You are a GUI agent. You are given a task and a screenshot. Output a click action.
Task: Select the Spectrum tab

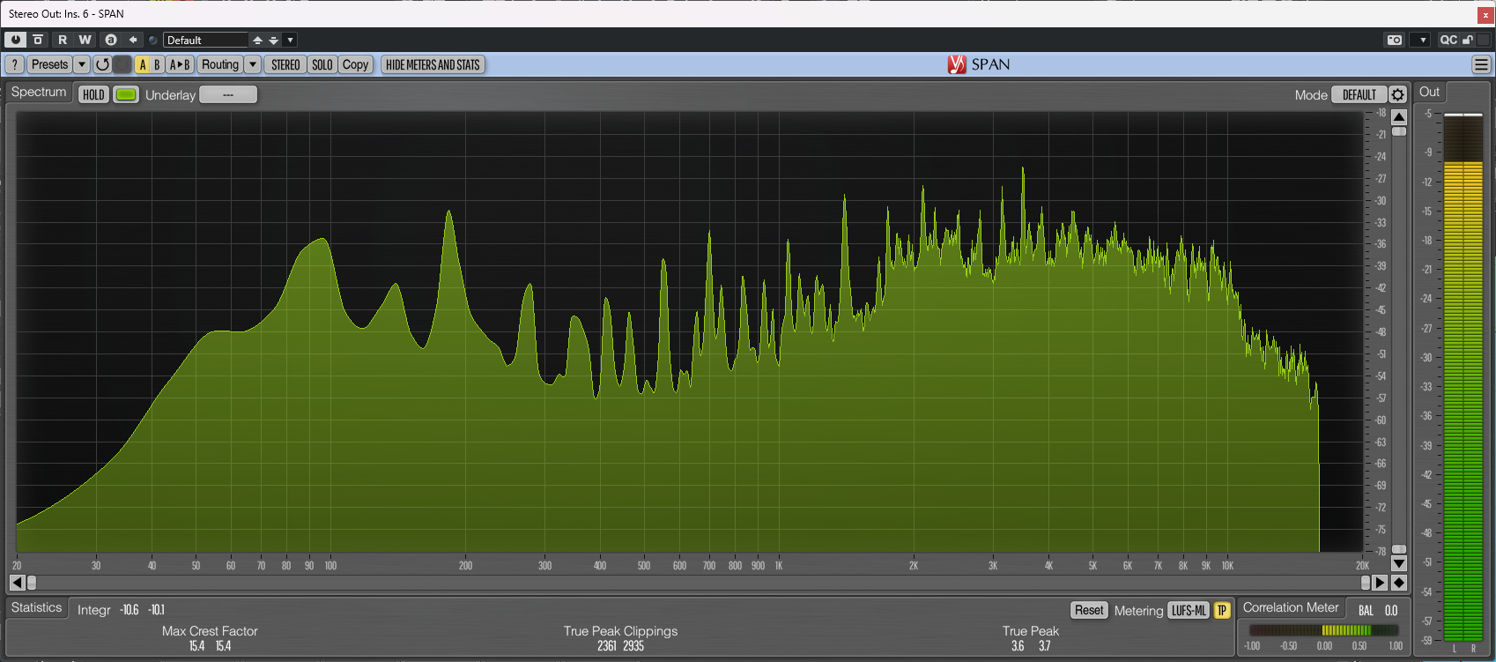pos(39,93)
